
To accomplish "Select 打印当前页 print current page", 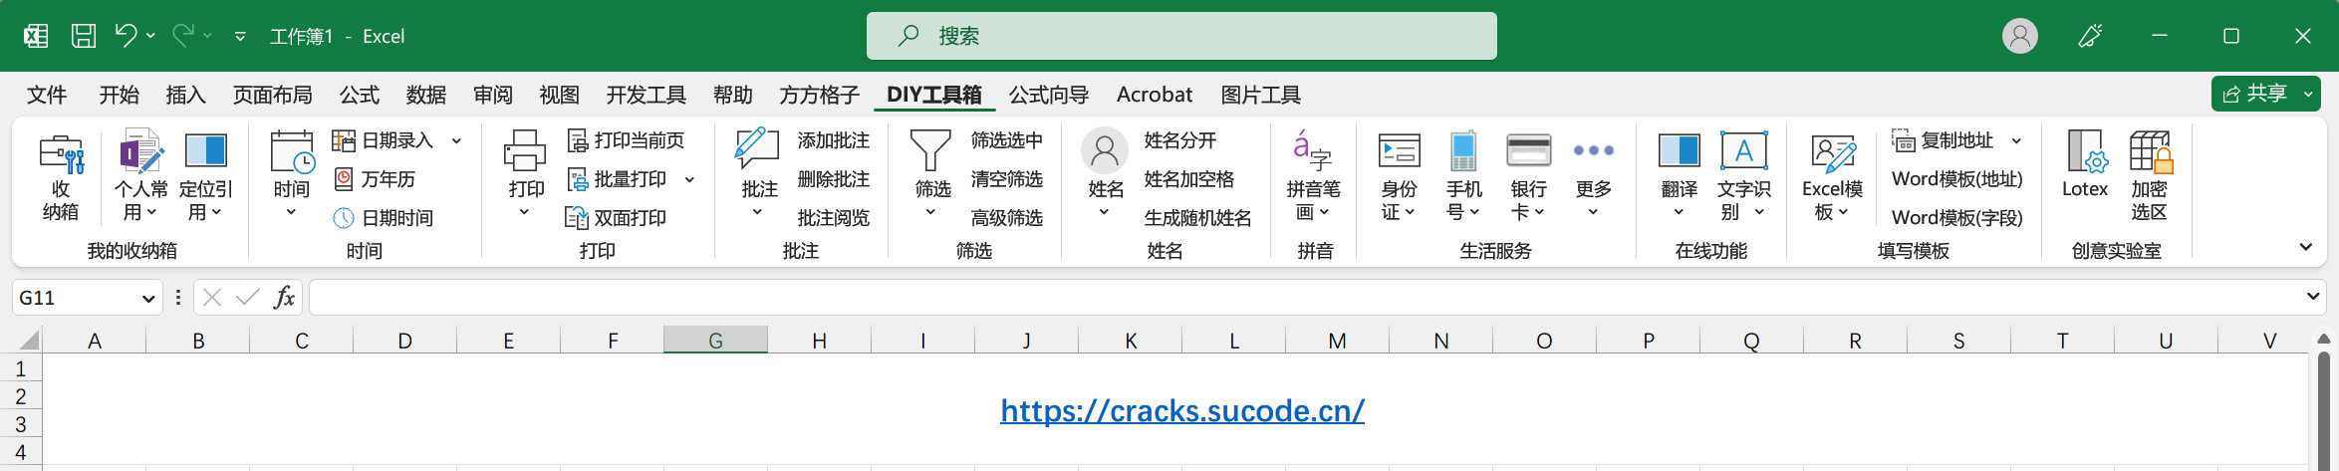I will 626,140.
